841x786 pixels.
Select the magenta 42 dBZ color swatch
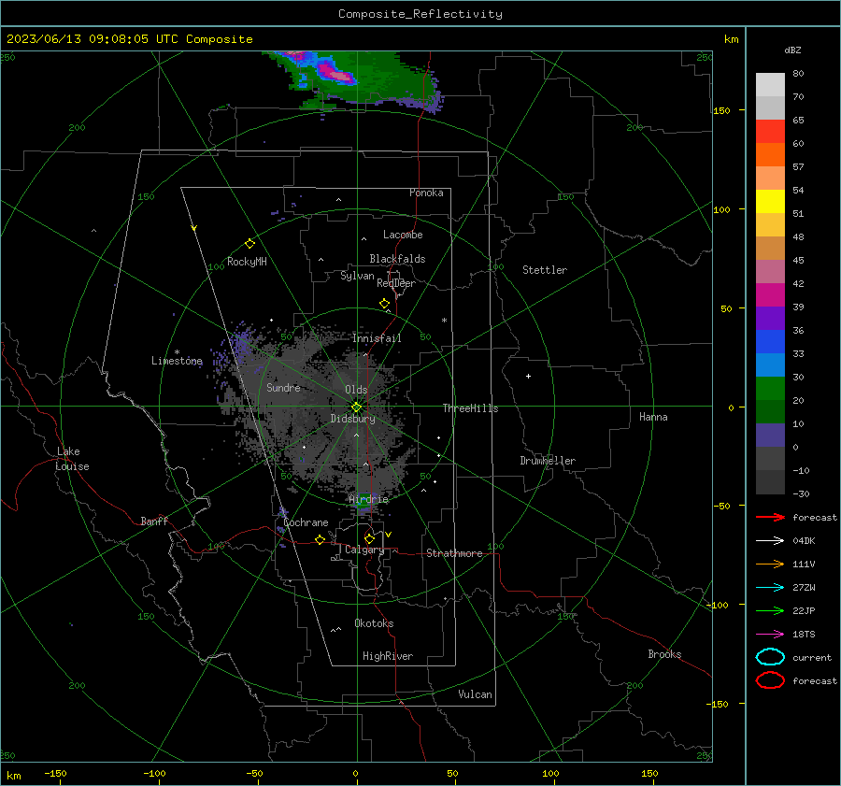pyautogui.click(x=770, y=295)
